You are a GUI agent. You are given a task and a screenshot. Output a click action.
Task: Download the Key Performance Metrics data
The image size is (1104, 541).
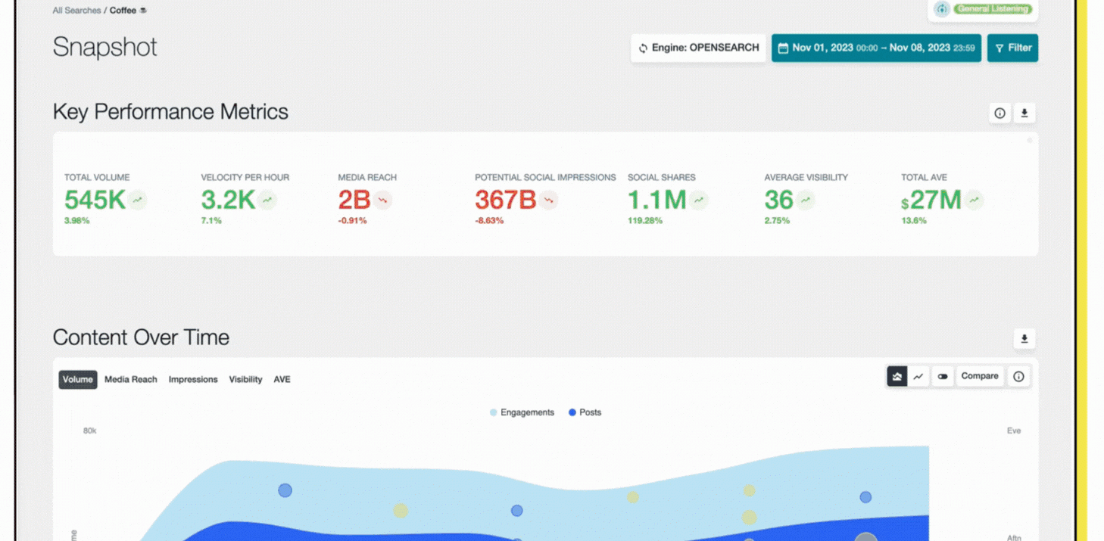click(1024, 113)
